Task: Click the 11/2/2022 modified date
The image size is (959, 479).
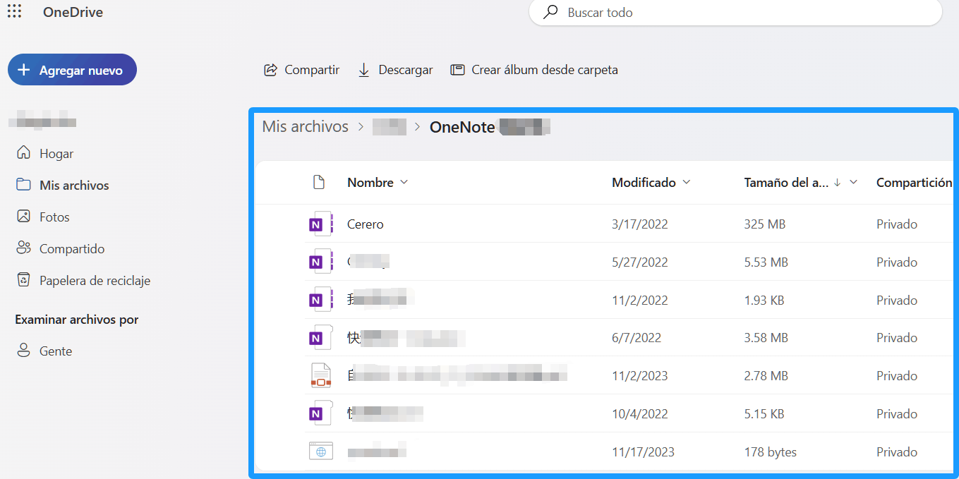Action: 639,300
